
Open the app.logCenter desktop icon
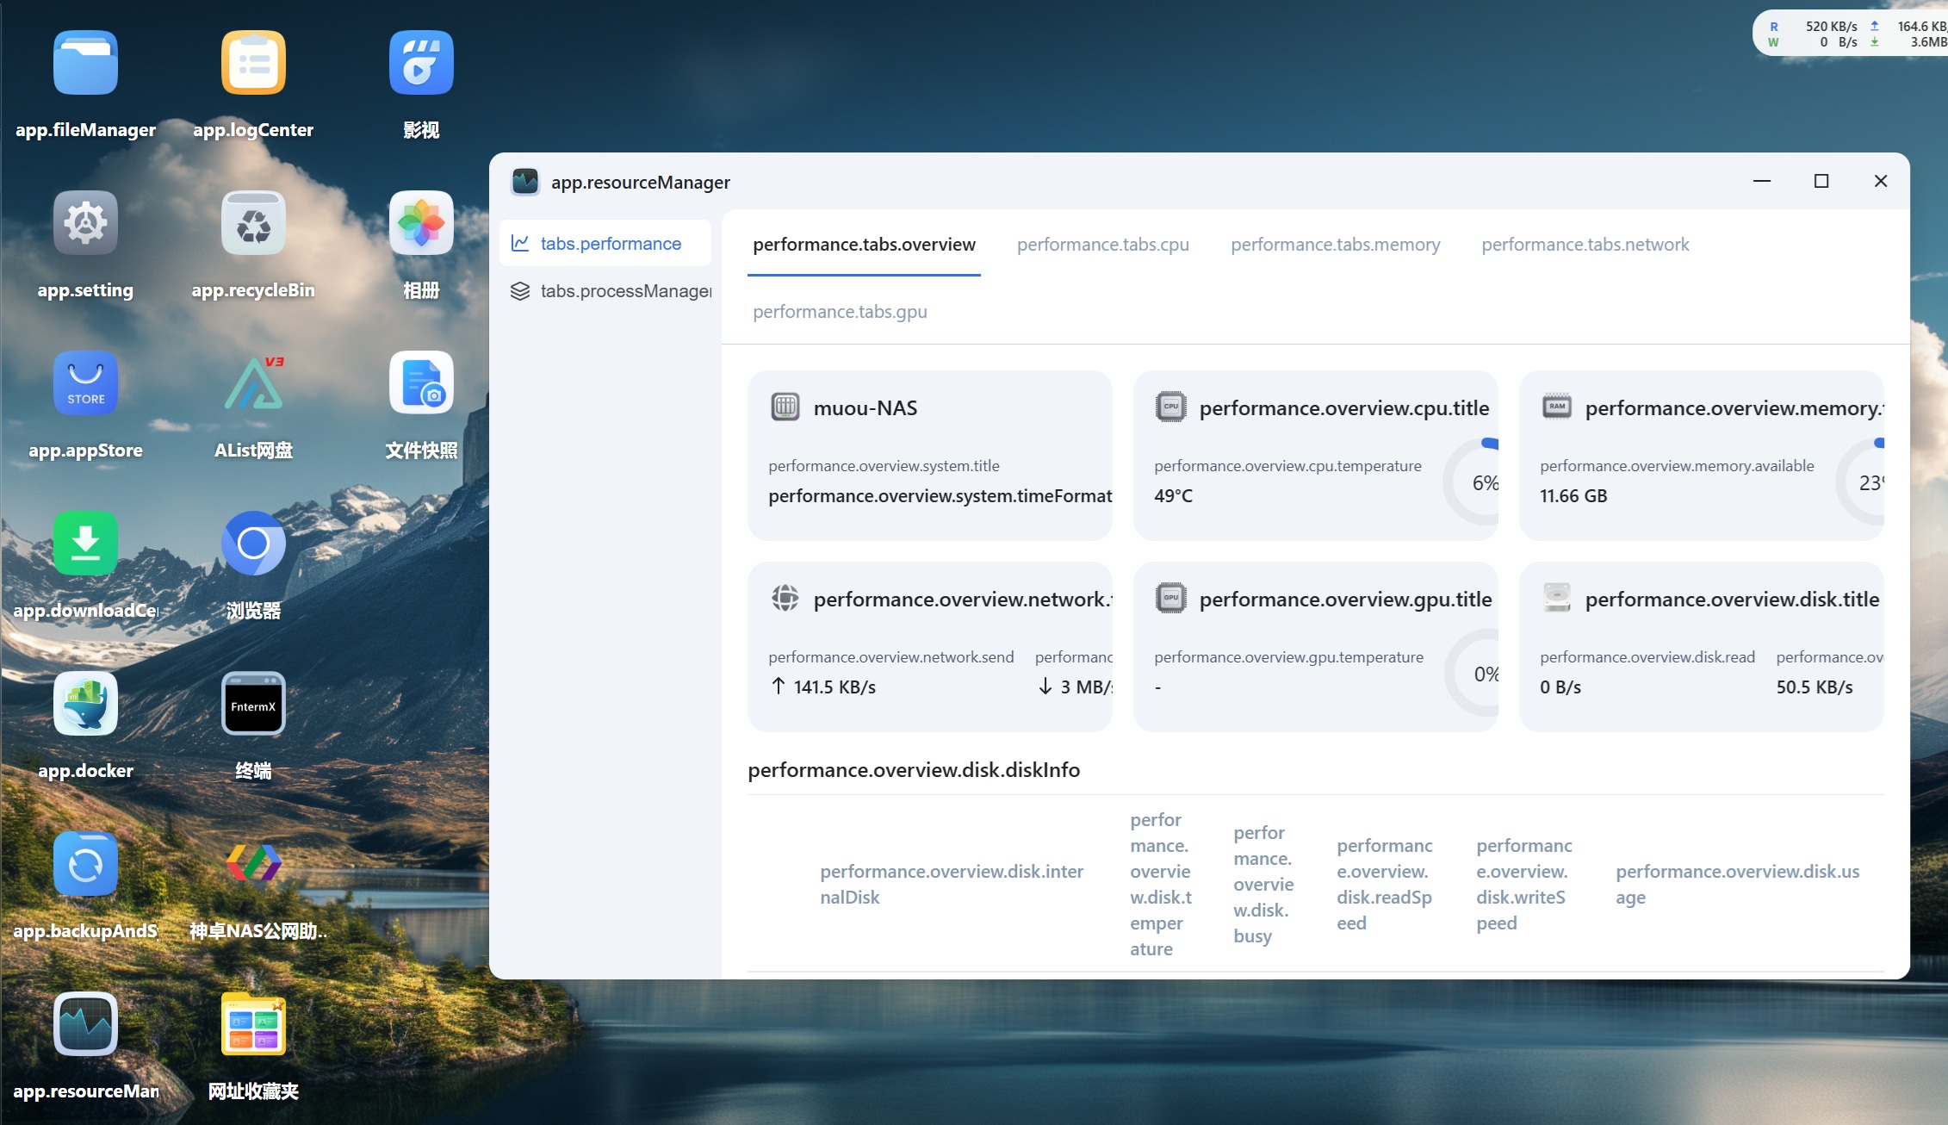tap(253, 63)
